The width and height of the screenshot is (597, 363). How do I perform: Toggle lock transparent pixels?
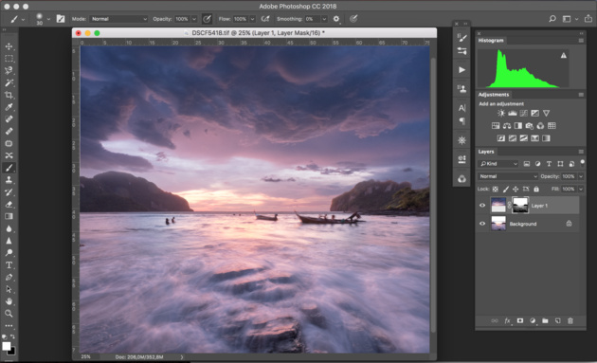[496, 189]
